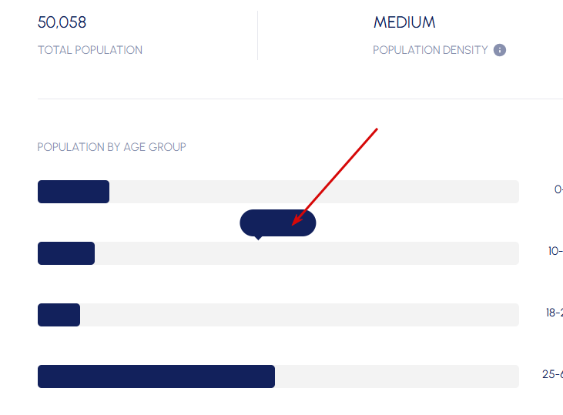Click the gray track of the 18- age bar

pos(299,315)
